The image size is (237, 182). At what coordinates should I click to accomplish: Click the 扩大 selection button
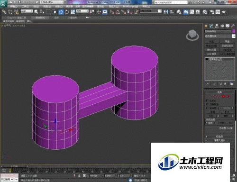click(227, 112)
